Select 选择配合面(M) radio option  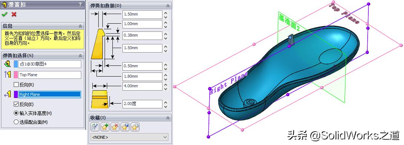pos(16,122)
